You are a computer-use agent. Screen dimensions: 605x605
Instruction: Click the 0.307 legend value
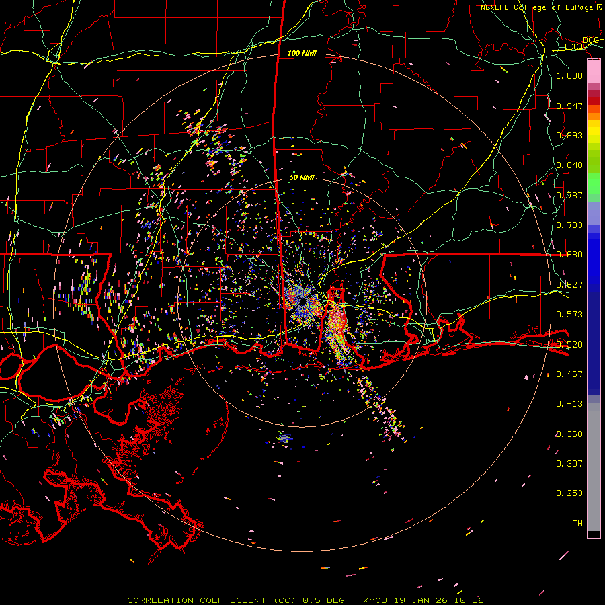point(569,464)
